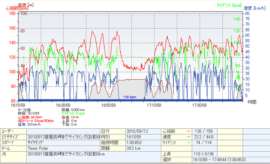Screen dimensions: 270x164
Task: Click the 16:30:59 tick on the time axis
Action: (x=64, y=105)
